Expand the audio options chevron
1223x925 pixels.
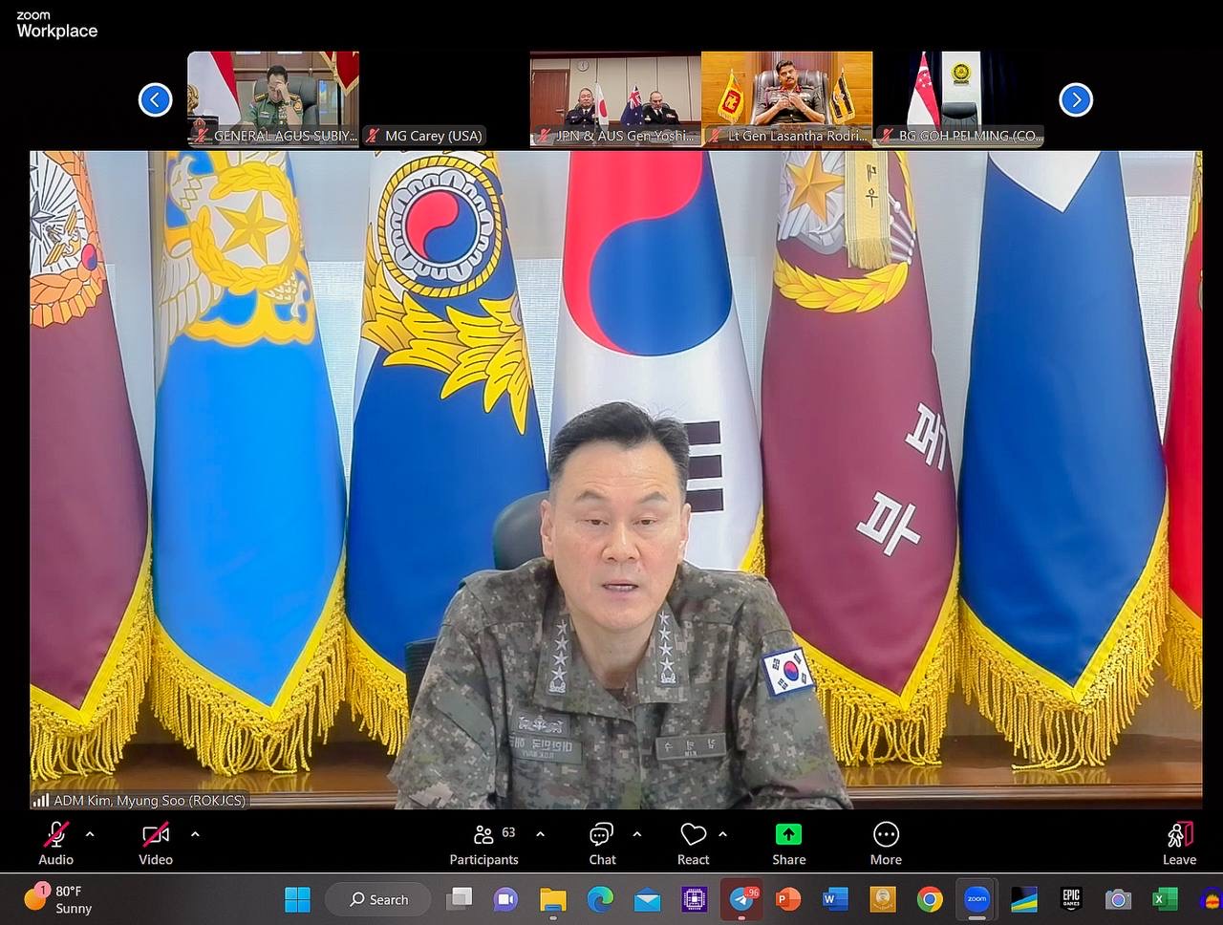[x=90, y=834]
